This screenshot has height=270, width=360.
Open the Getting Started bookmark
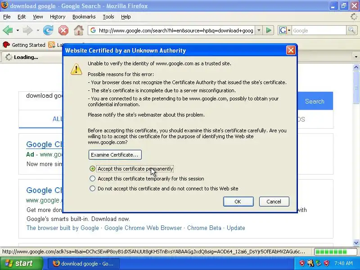(x=24, y=45)
